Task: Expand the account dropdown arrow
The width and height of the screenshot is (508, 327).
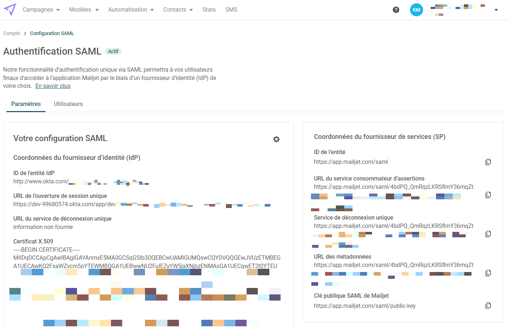Action: [496, 10]
